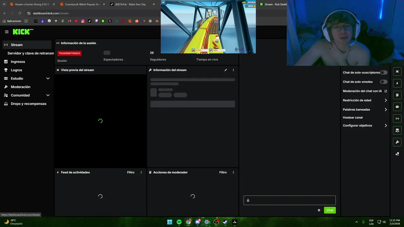Click Hostear canal option
This screenshot has height=227, width=404.
[x=353, y=118]
